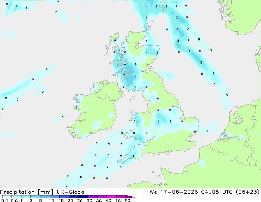Click the legend value label "45"

click(x=118, y=200)
